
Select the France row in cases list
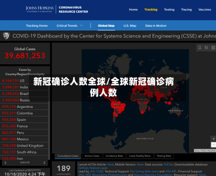[24, 126]
